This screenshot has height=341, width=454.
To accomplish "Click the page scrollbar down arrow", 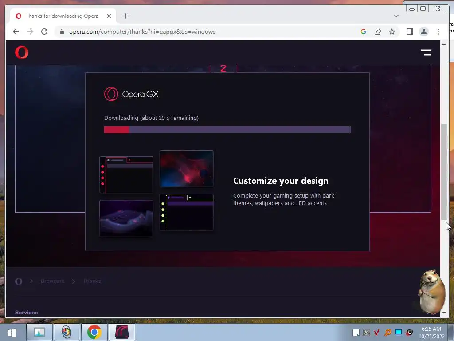I will pos(444,313).
